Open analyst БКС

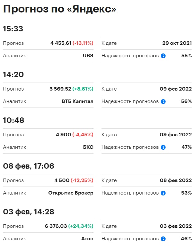pyautogui.click(x=88, y=147)
